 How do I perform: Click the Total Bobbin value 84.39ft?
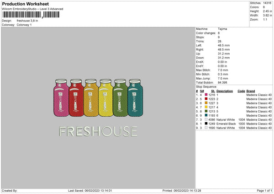[222, 82]
